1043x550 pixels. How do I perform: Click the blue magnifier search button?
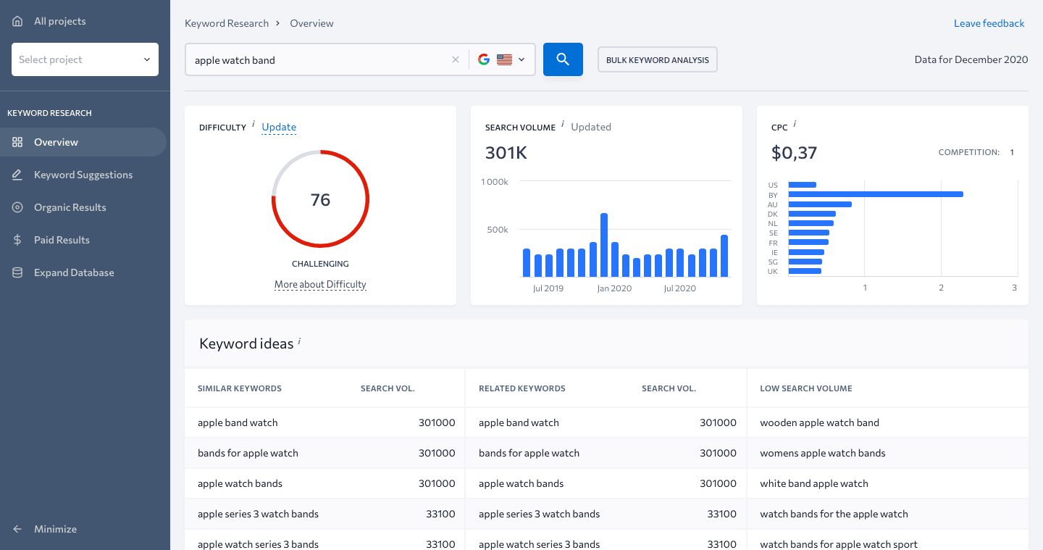[563, 59]
